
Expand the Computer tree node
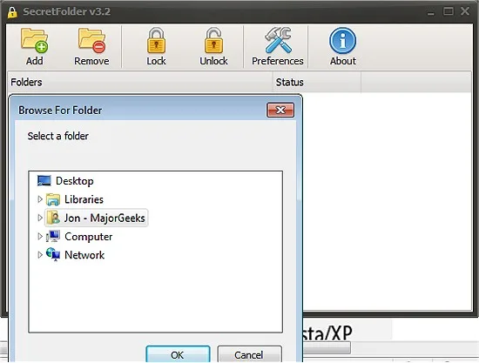[40, 236]
